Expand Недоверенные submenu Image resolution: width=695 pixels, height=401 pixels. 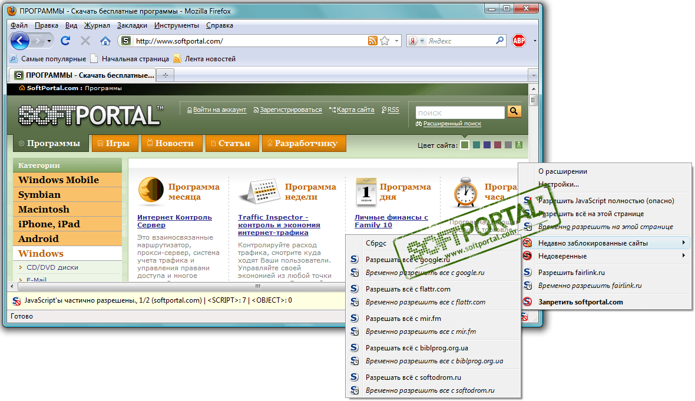click(x=605, y=256)
